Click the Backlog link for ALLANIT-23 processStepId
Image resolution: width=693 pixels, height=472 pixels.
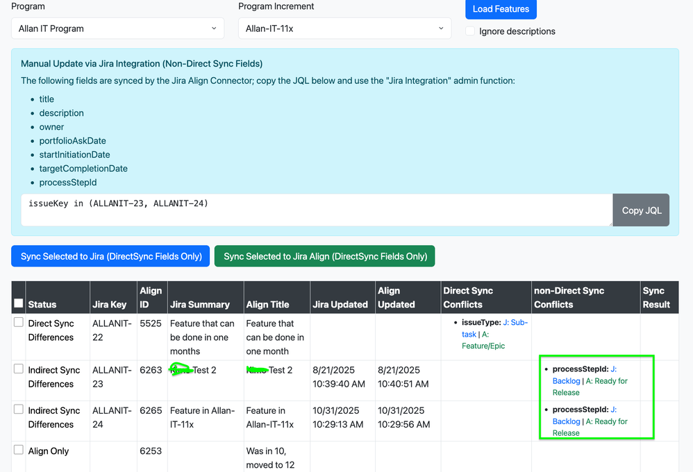coord(565,380)
